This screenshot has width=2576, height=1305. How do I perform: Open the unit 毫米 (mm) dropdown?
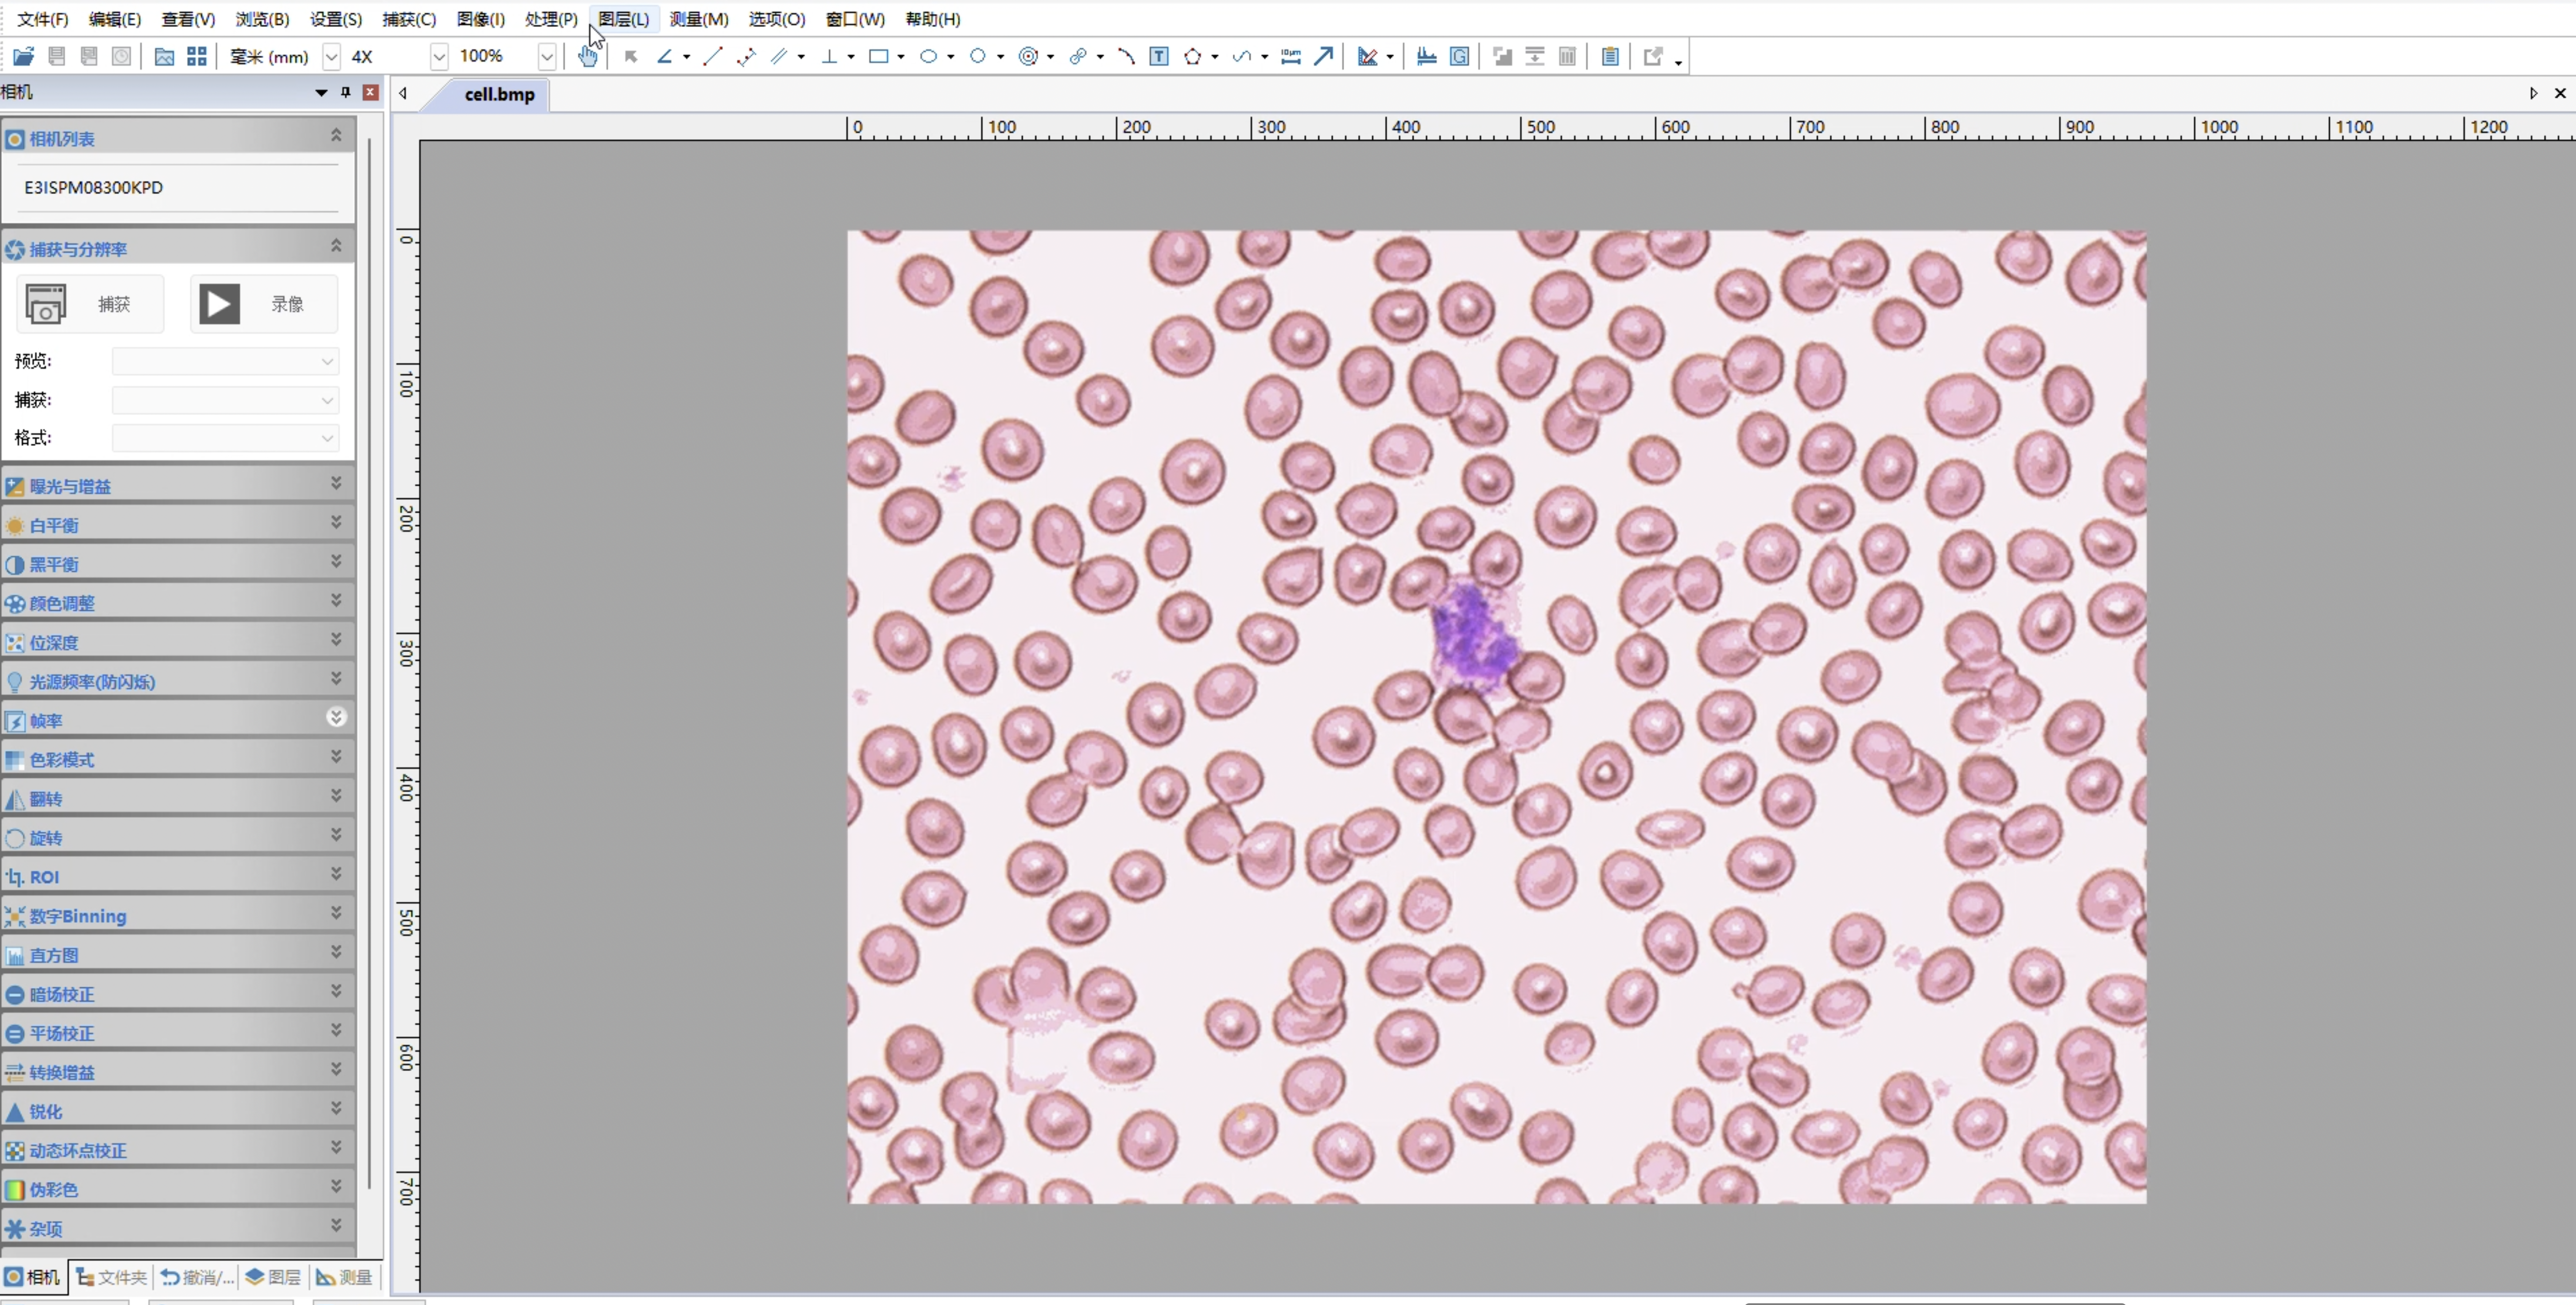[x=331, y=57]
